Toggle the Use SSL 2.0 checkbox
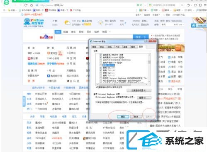 pyautogui.click(x=101, y=65)
